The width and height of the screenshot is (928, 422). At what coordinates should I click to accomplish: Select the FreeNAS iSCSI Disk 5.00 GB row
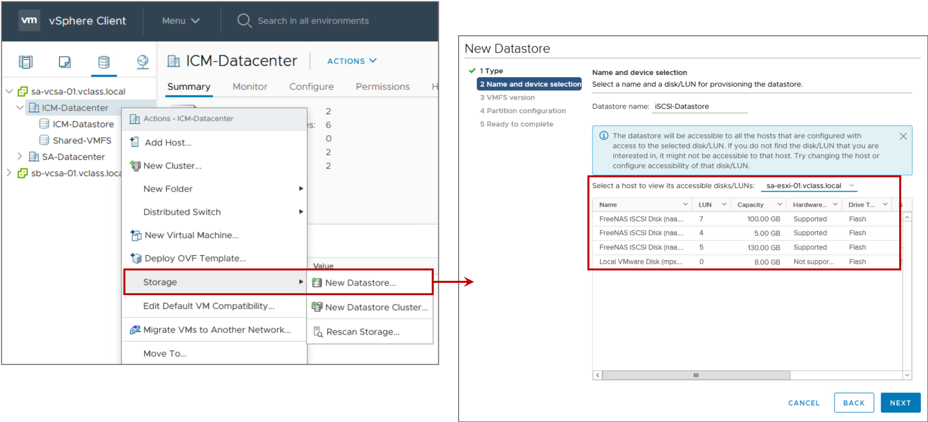pos(747,233)
